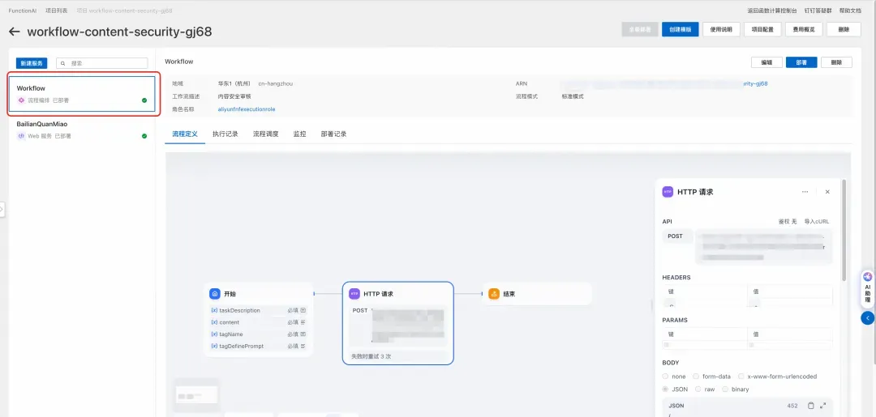Click 编辑 in the Workflow header
This screenshot has height=417, width=876.
pyautogui.click(x=767, y=62)
